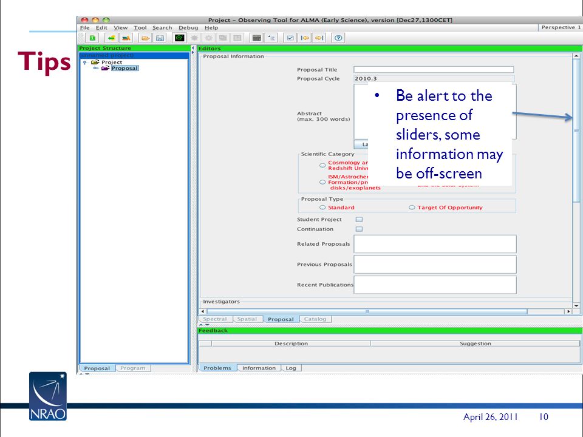The image size is (583, 437).
Task: Click horizontal scrollbar left arrow
Action: click(x=203, y=311)
